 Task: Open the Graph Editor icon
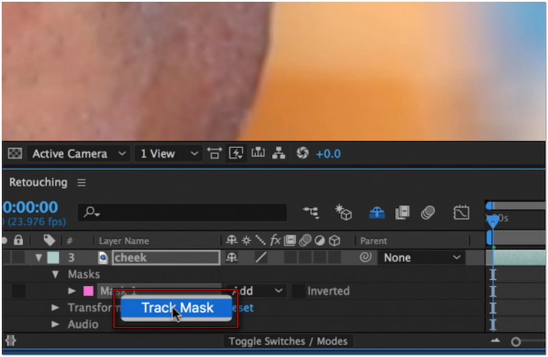461,212
